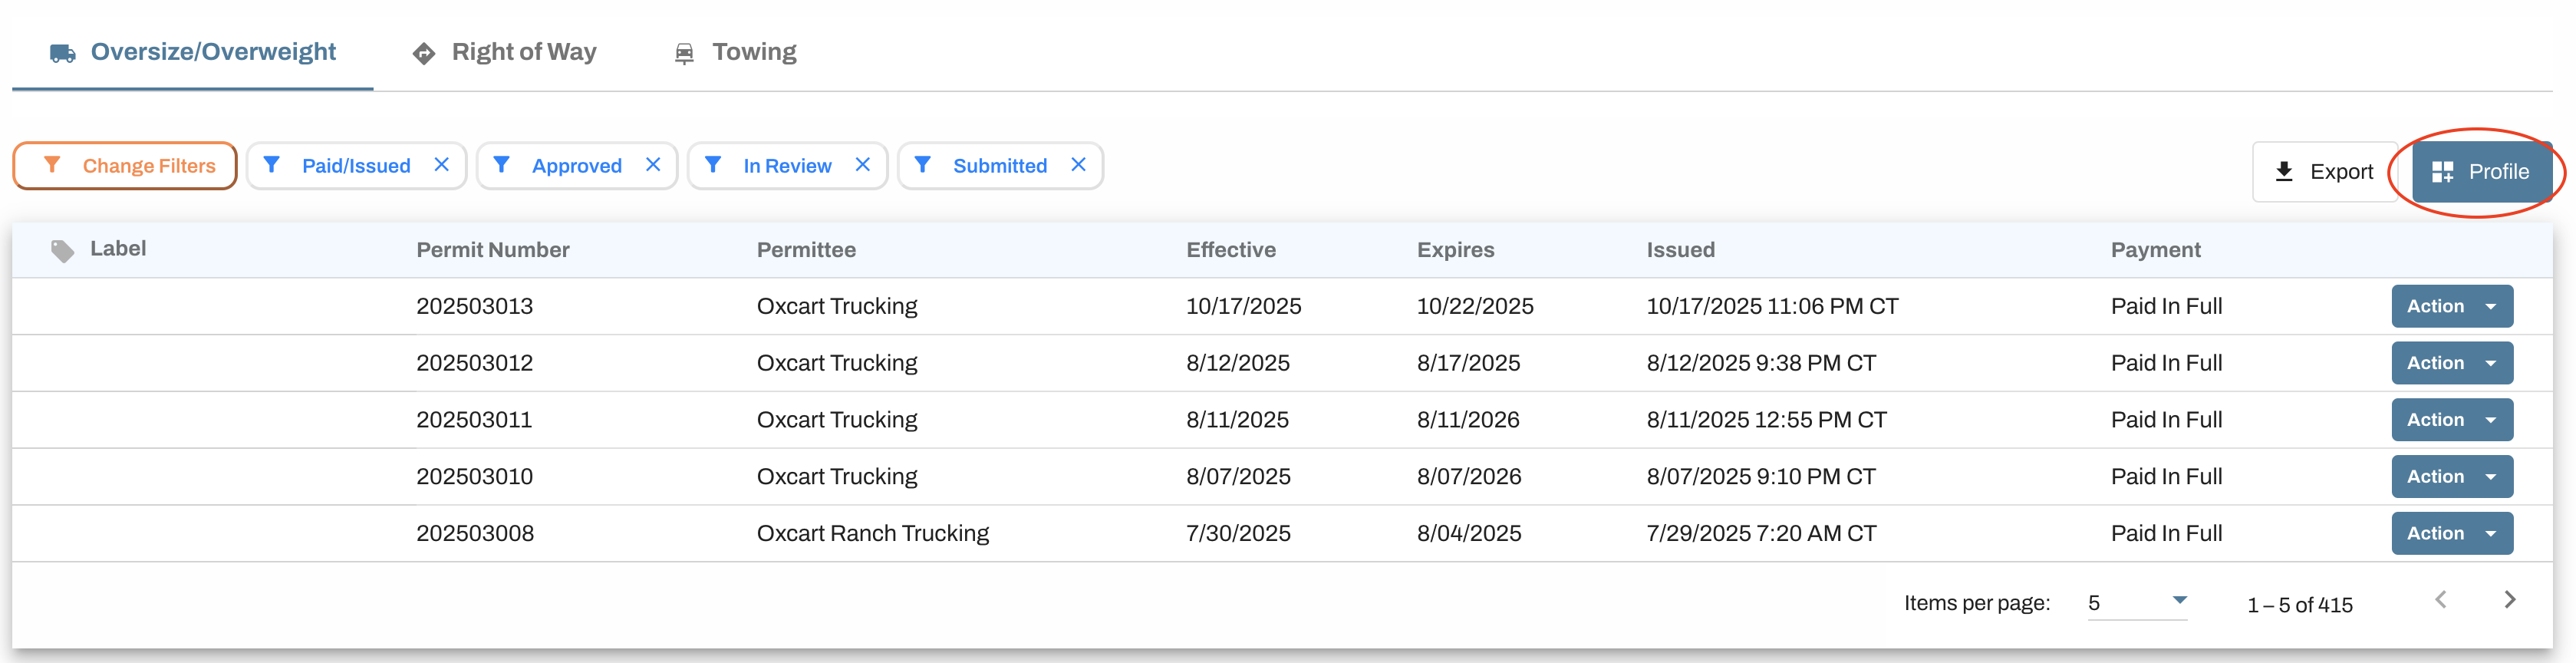
Task: Click the In Review filter funnel icon
Action: [713, 165]
